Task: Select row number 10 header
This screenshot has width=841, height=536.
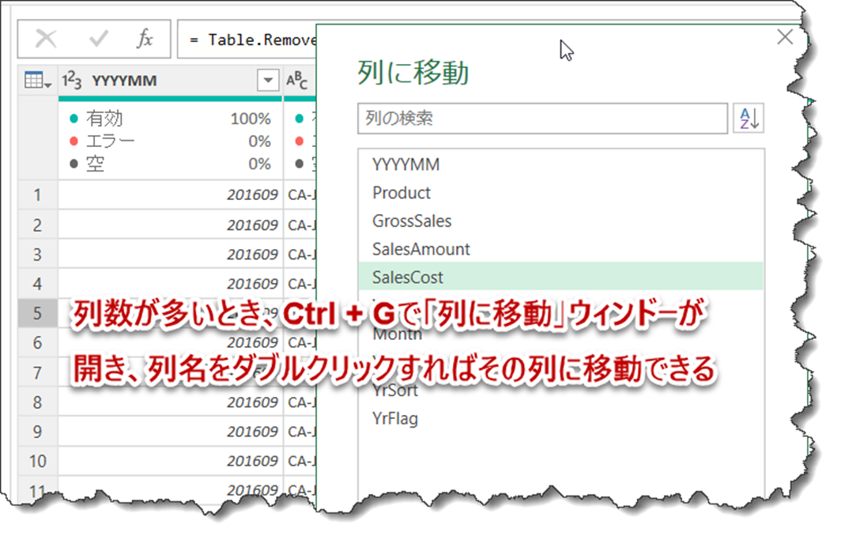Action: [x=38, y=461]
